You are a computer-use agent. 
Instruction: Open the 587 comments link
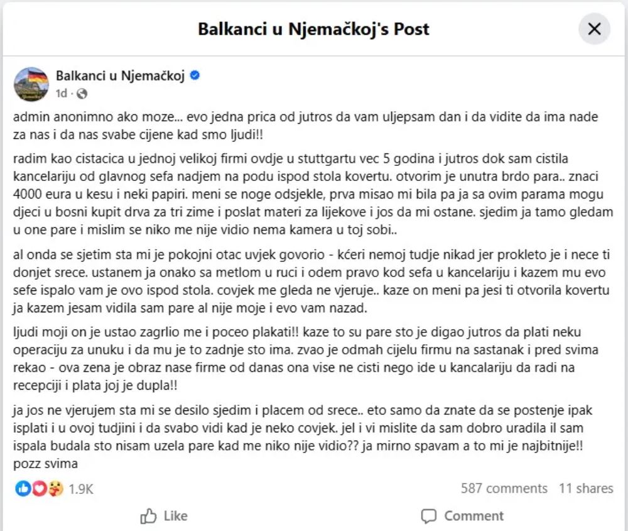pyautogui.click(x=504, y=488)
